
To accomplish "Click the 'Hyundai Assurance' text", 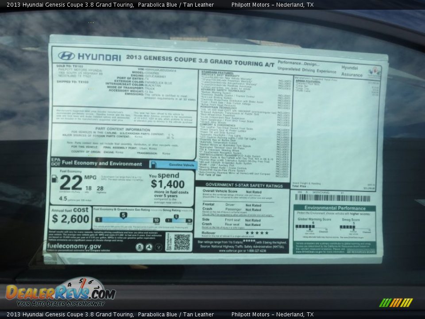I will [x=352, y=71].
